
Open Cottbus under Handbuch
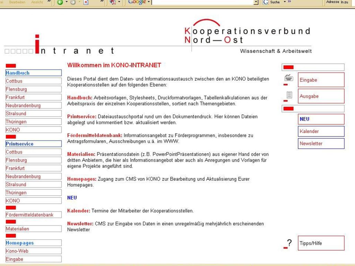[x=34, y=81]
